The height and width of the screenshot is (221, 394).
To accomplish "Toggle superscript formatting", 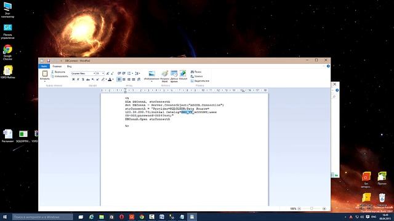I will 97,79.
